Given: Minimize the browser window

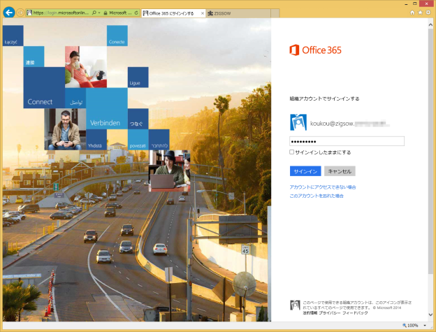Looking at the screenshot, I should pyautogui.click(x=406, y=4).
